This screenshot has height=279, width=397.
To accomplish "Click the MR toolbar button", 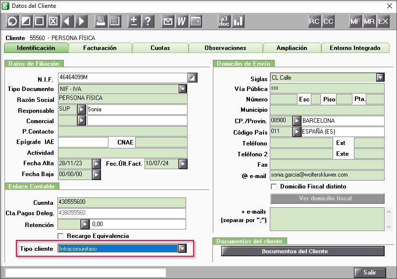I will (x=369, y=21).
